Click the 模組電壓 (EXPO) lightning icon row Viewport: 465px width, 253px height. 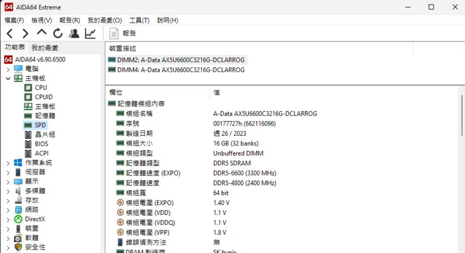pyautogui.click(x=120, y=203)
